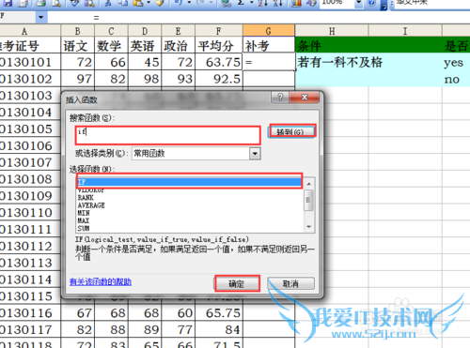Click the 数学 header cell
The width and height of the screenshot is (470, 348).
111,46
